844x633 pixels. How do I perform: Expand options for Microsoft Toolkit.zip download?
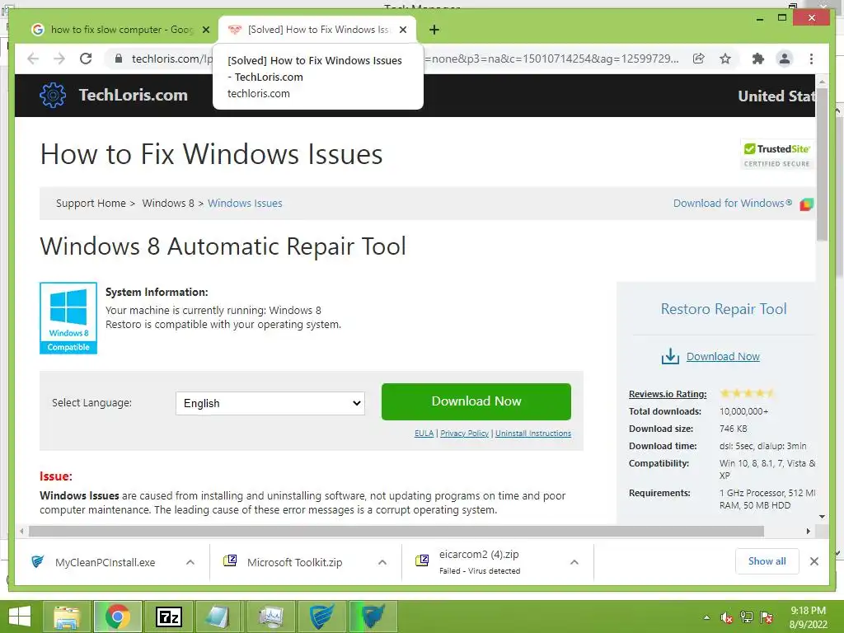tap(382, 562)
